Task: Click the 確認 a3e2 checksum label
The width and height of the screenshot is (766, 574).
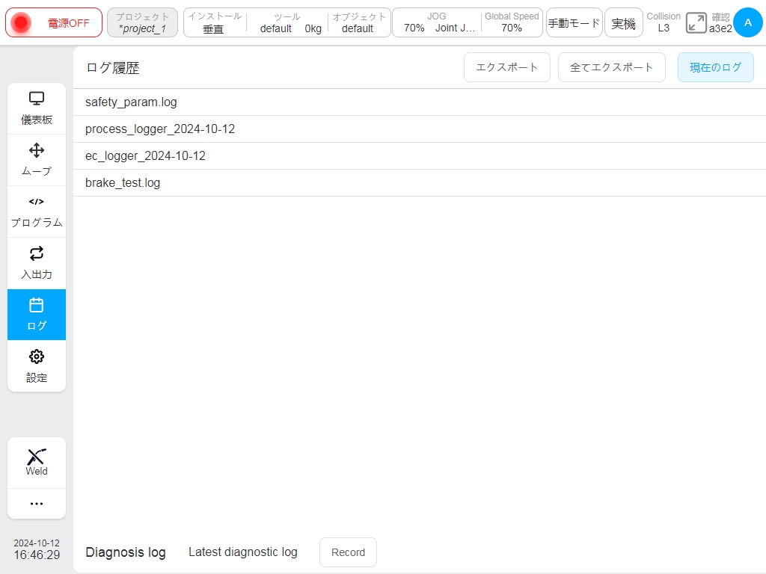Action: [x=720, y=22]
